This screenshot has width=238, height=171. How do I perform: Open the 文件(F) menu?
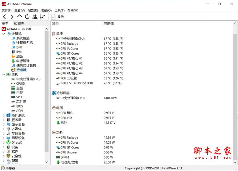point(7,10)
